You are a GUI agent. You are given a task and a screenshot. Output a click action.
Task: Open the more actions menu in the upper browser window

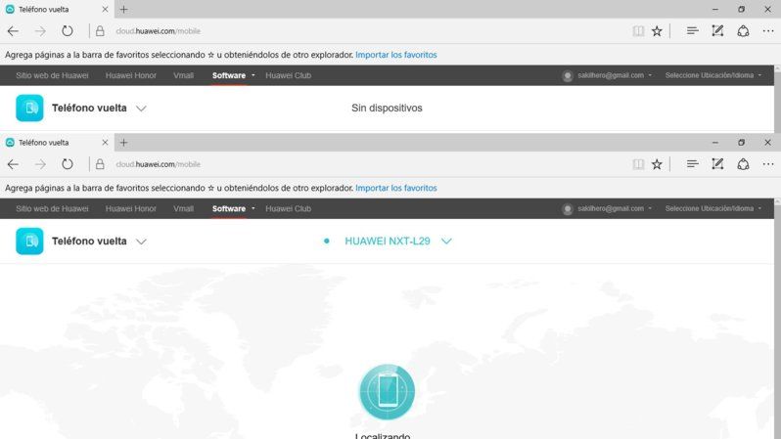point(768,31)
